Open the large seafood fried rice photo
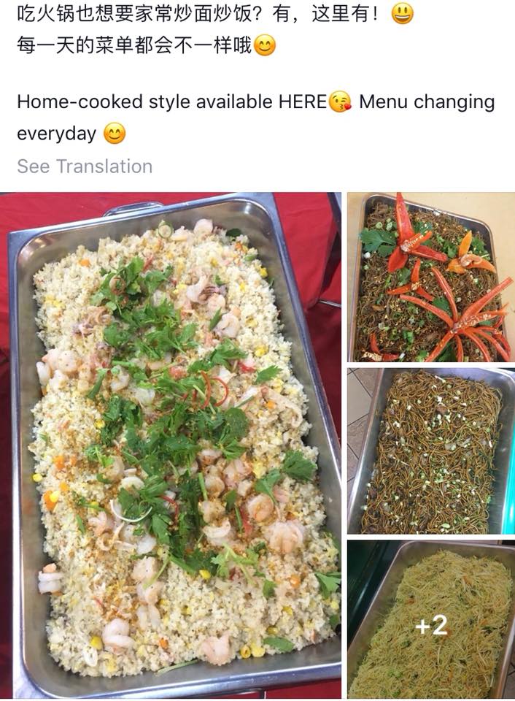 pyautogui.click(x=171, y=445)
